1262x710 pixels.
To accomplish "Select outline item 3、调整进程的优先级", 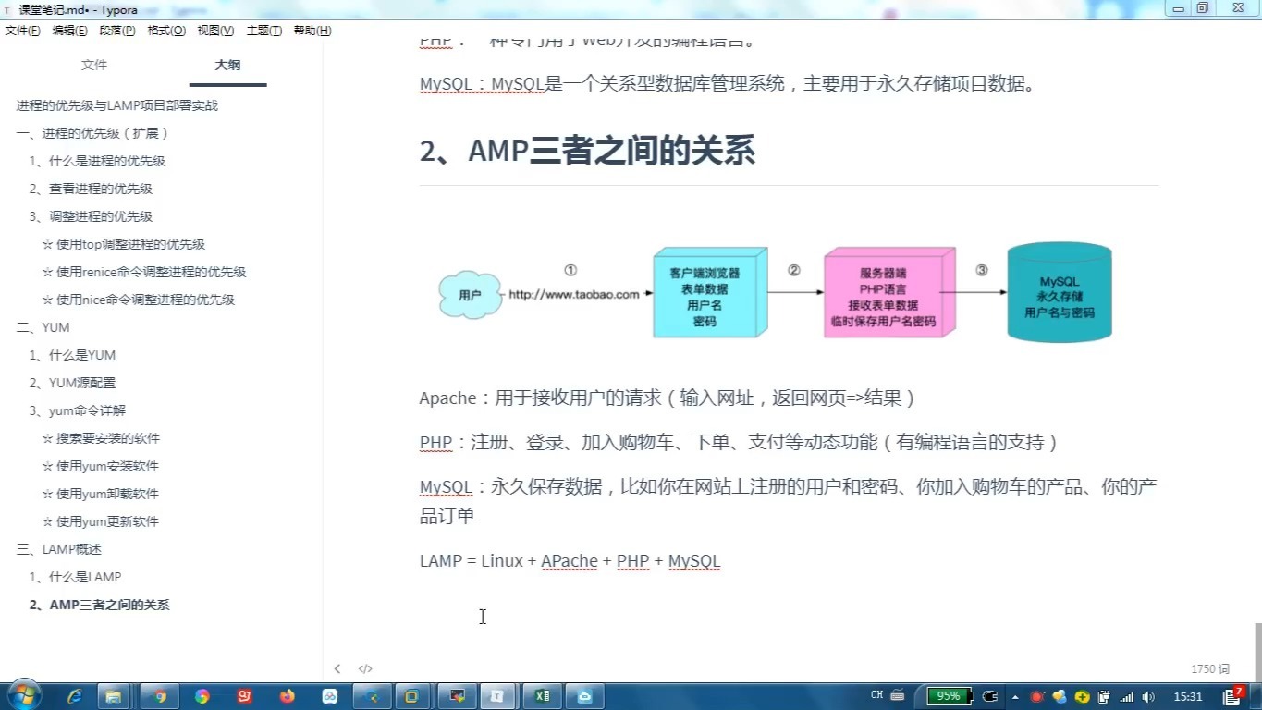I will (91, 216).
